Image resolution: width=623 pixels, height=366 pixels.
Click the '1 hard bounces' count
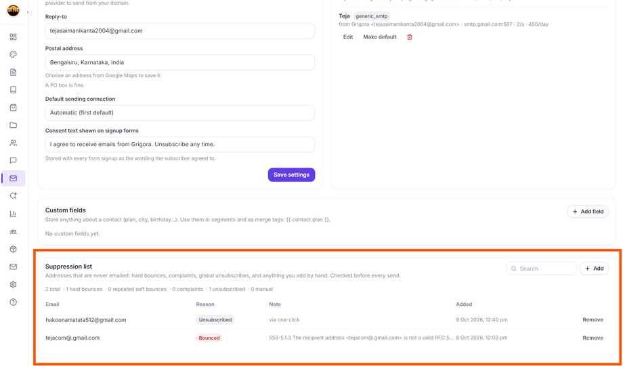(x=84, y=289)
